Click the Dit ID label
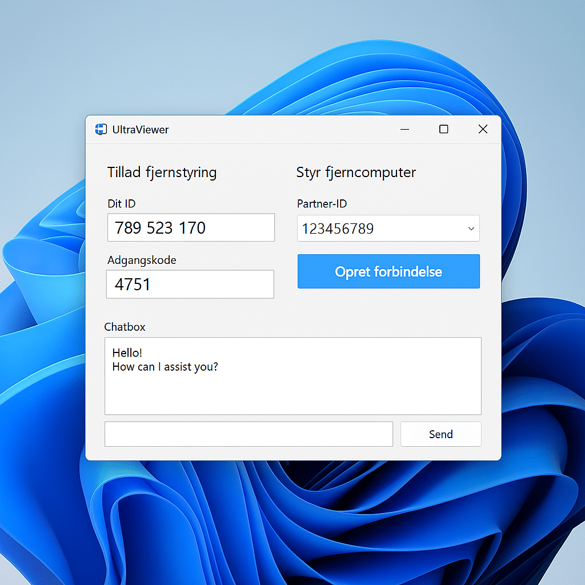This screenshot has height=585, width=585. click(121, 203)
